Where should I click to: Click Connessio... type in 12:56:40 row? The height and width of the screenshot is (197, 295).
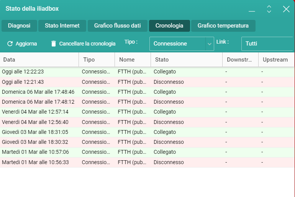96,122
